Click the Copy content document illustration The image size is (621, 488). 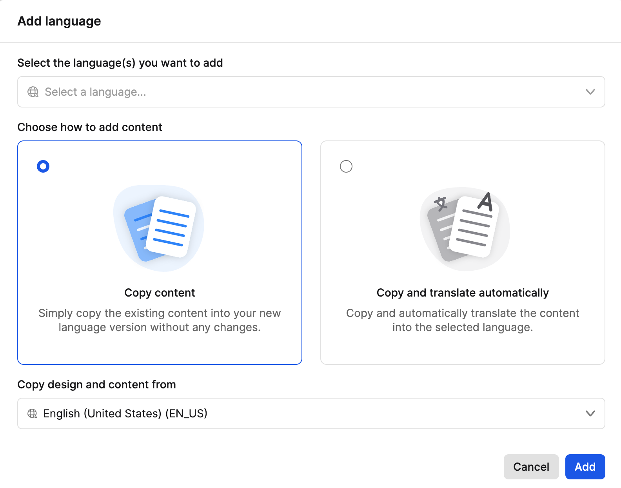(x=159, y=228)
